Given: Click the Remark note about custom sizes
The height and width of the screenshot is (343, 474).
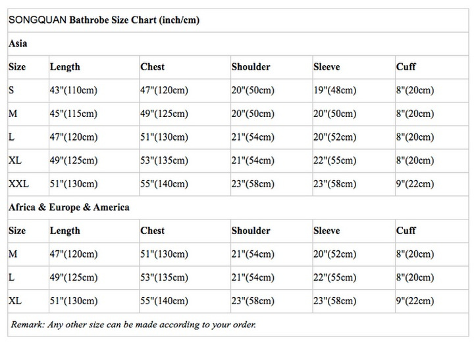Looking at the screenshot, I should click(133, 325).
